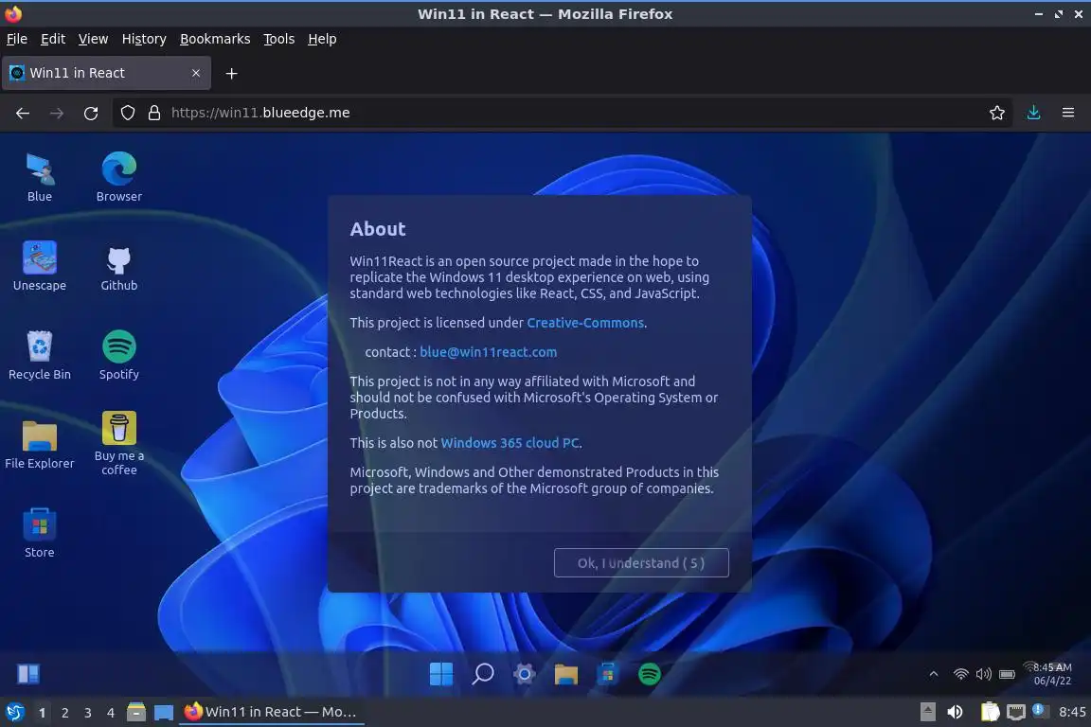Open Microsoft Store from the Win11 taskbar
Image resolution: width=1091 pixels, height=727 pixels.
607,673
